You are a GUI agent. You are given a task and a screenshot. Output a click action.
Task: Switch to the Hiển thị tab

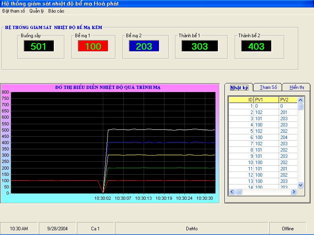(296, 87)
